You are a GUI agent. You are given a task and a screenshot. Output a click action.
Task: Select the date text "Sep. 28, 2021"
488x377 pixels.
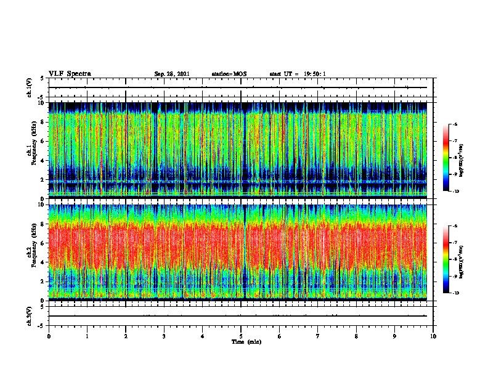click(x=172, y=74)
